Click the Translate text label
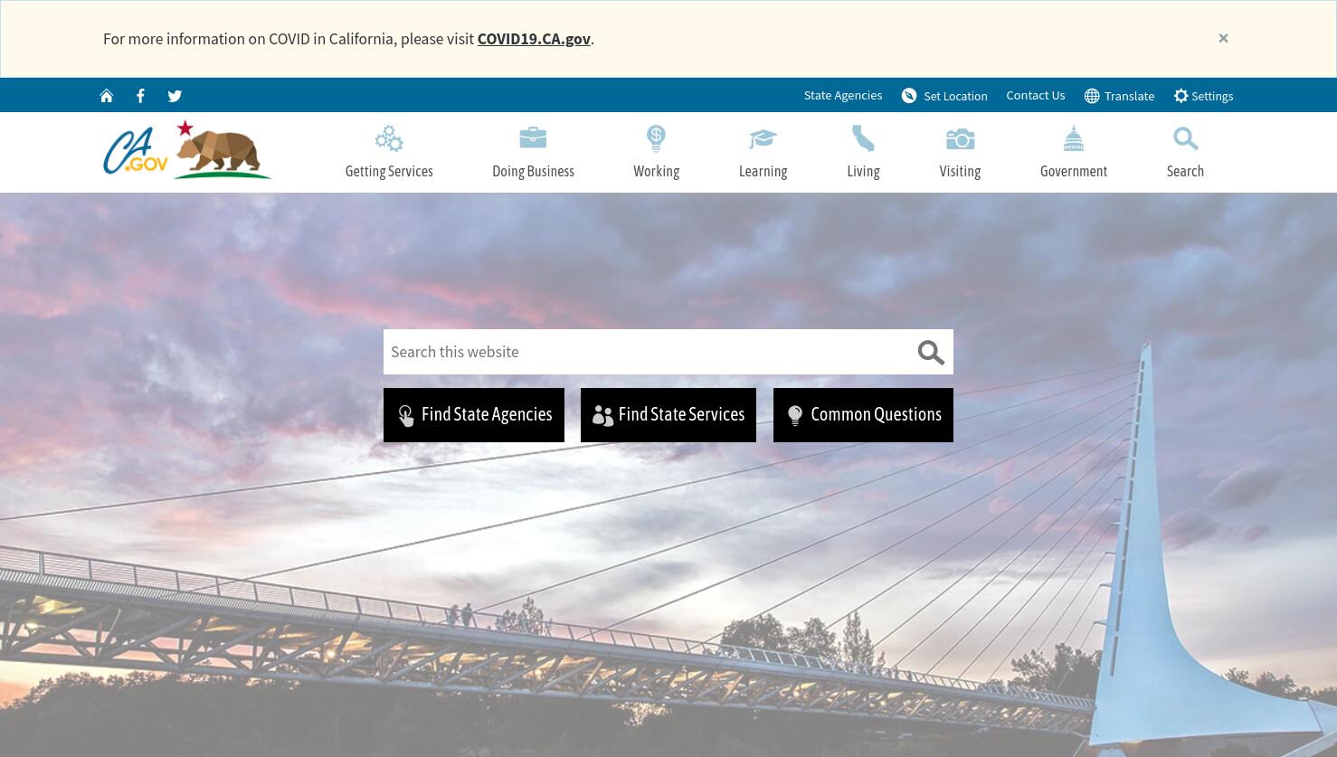 [x=1129, y=96]
